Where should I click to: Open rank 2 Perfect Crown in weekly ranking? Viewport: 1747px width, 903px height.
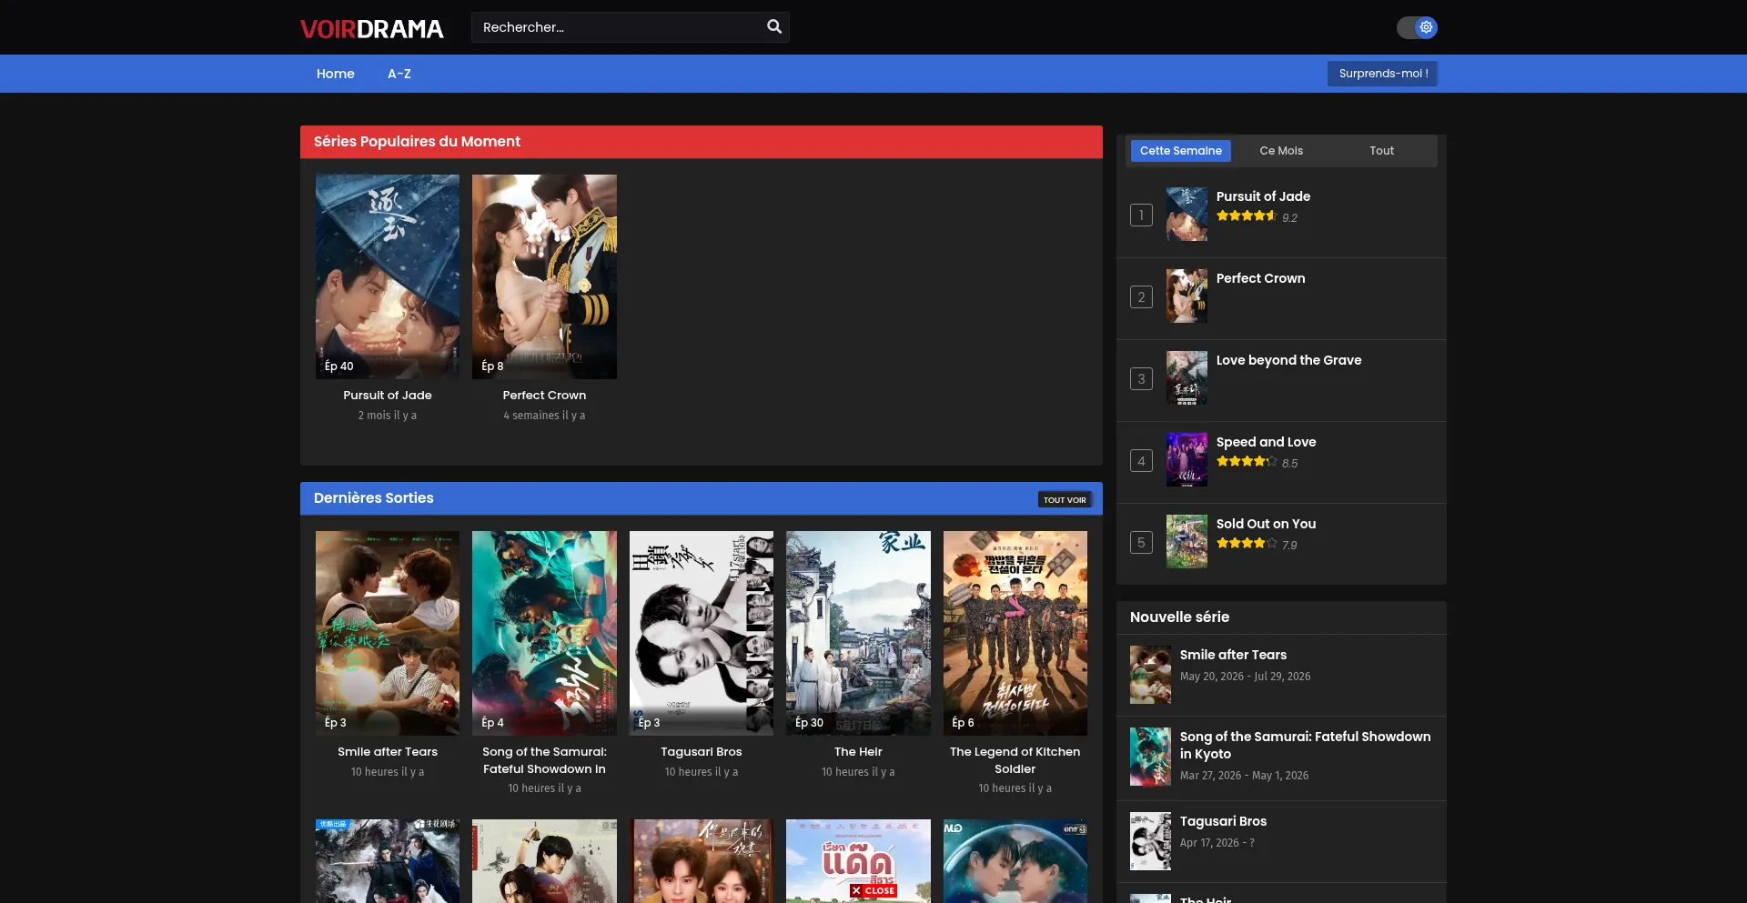[1260, 278]
